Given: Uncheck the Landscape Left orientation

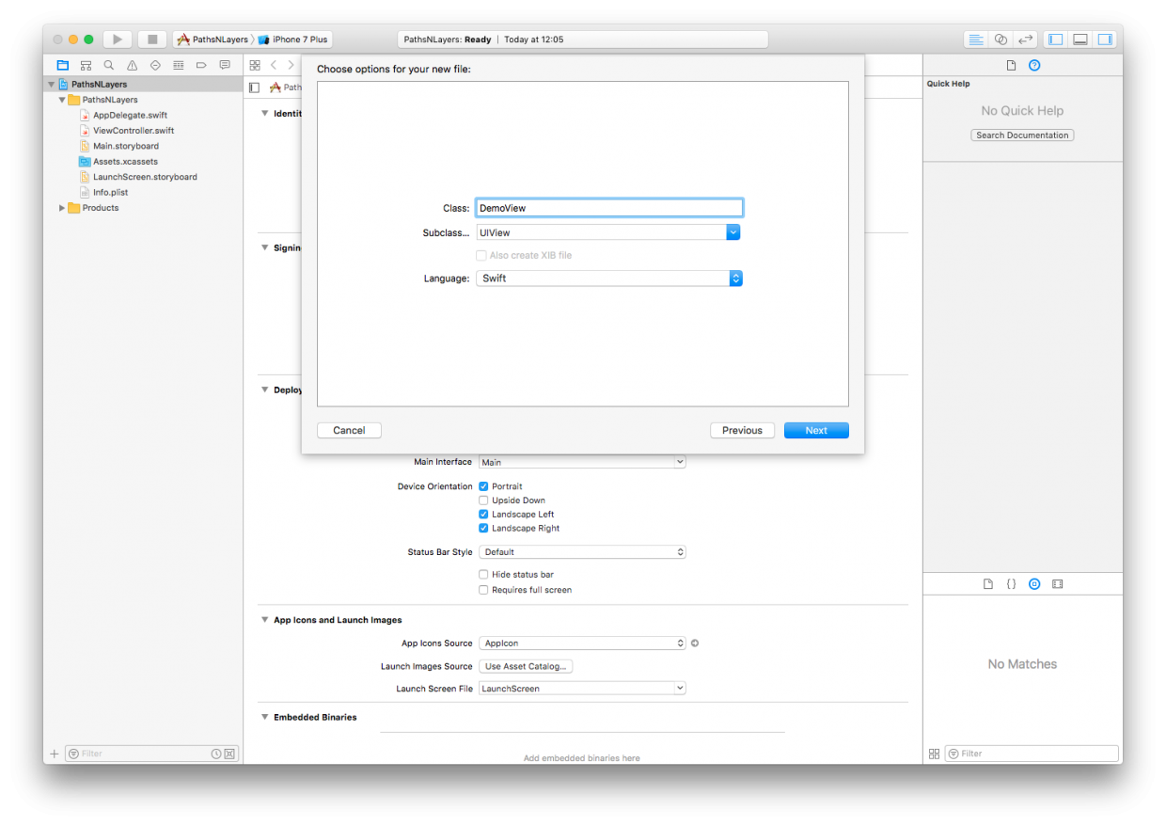Looking at the screenshot, I should (483, 514).
